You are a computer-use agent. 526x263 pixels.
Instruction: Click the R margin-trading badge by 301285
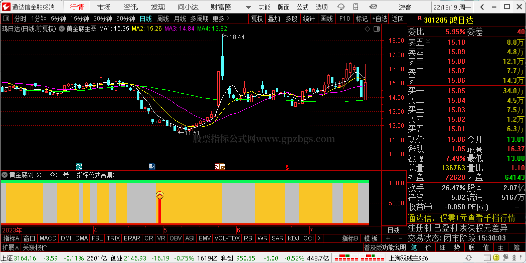click(420, 18)
